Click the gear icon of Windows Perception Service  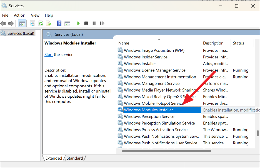coord(120,116)
